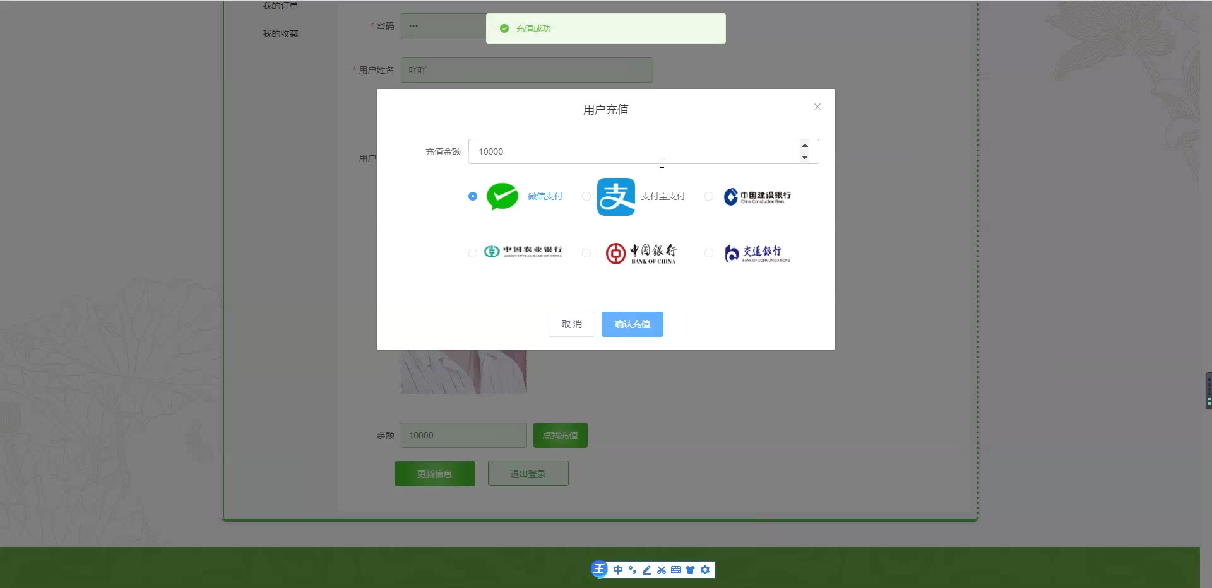Focus the 用户姓名 name field
1212x588 pixels.
coord(527,70)
